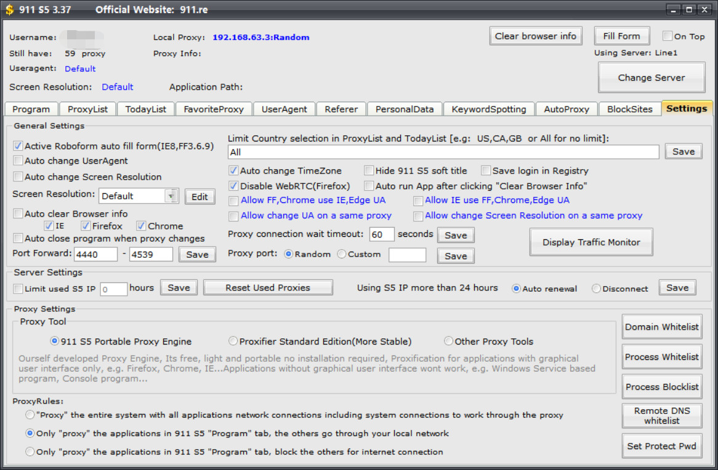Select Other Proxy Tools option

point(449,341)
